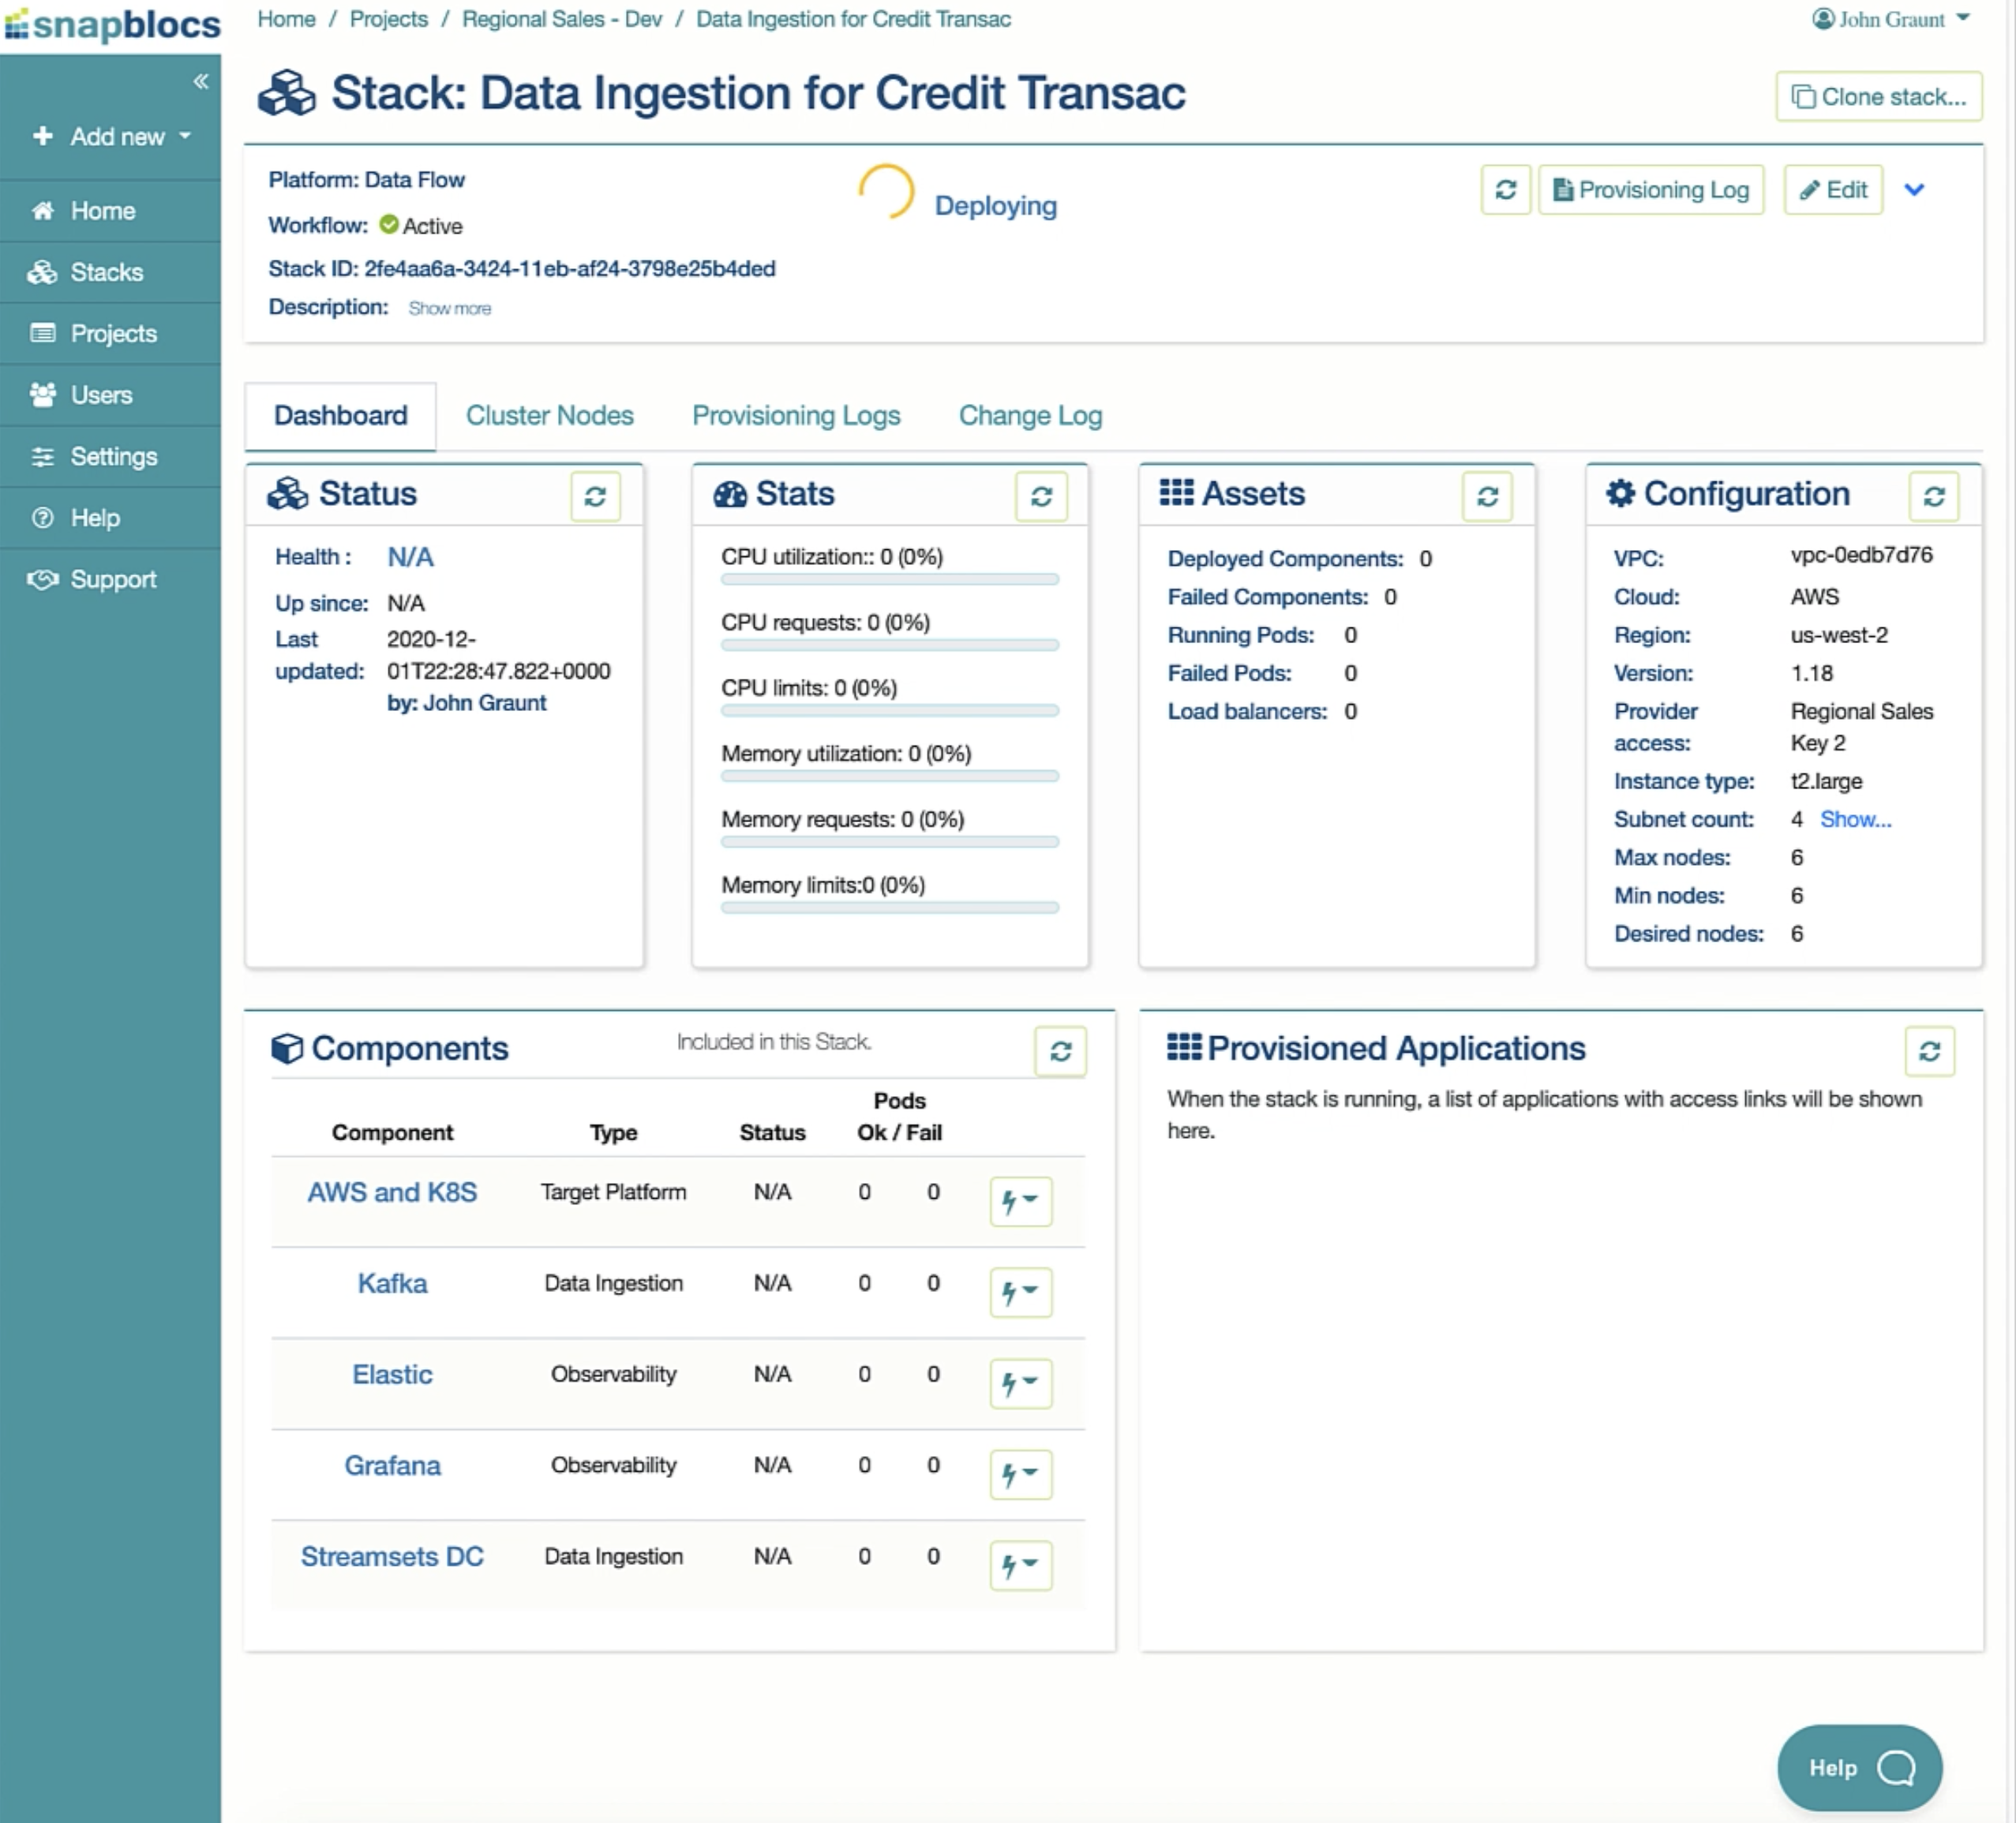Screen dimensions: 2016x1823
Task: Refresh the Stats panel
Action: coord(1042,496)
